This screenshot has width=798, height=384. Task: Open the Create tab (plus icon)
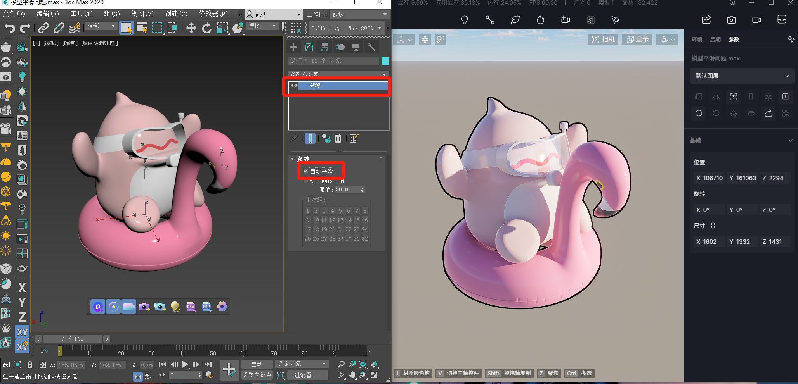point(294,47)
